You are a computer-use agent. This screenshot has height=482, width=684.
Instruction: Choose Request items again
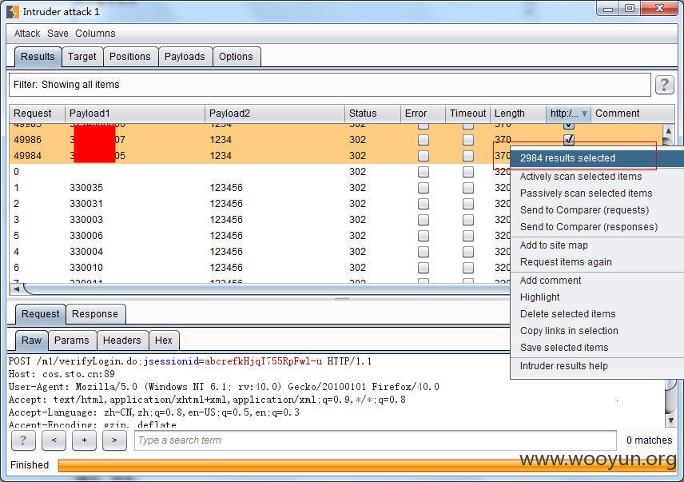[597, 262]
